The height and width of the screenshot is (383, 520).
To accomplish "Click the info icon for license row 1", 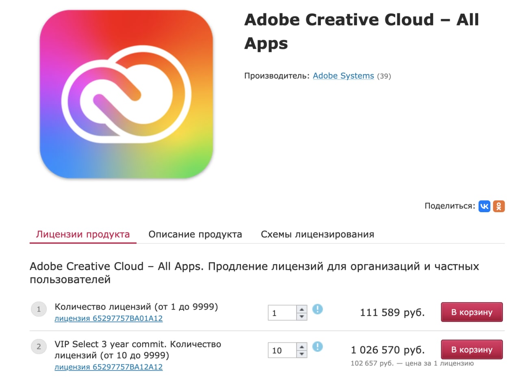I will click(x=317, y=309).
